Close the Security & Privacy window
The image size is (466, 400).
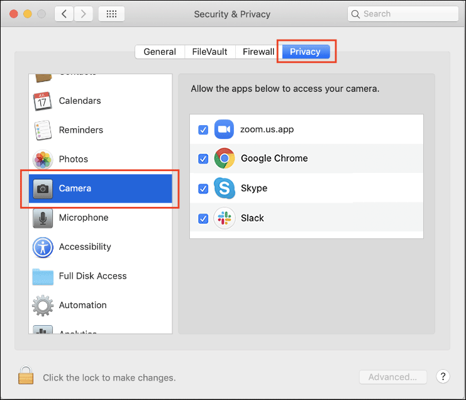point(14,14)
